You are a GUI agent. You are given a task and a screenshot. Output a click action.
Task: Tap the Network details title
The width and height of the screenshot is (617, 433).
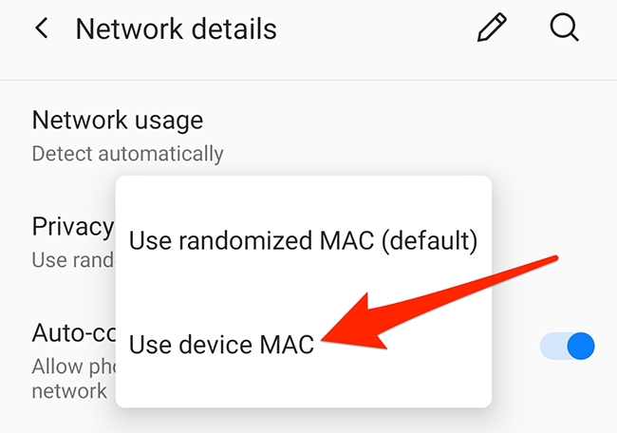pyautogui.click(x=177, y=28)
